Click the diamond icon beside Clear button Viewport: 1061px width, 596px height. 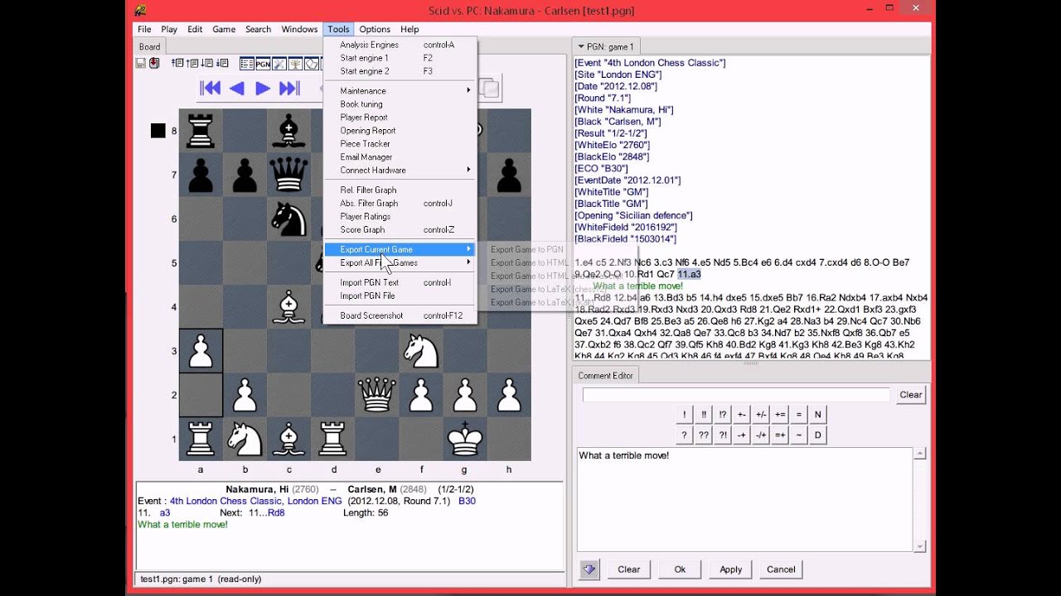coord(589,570)
